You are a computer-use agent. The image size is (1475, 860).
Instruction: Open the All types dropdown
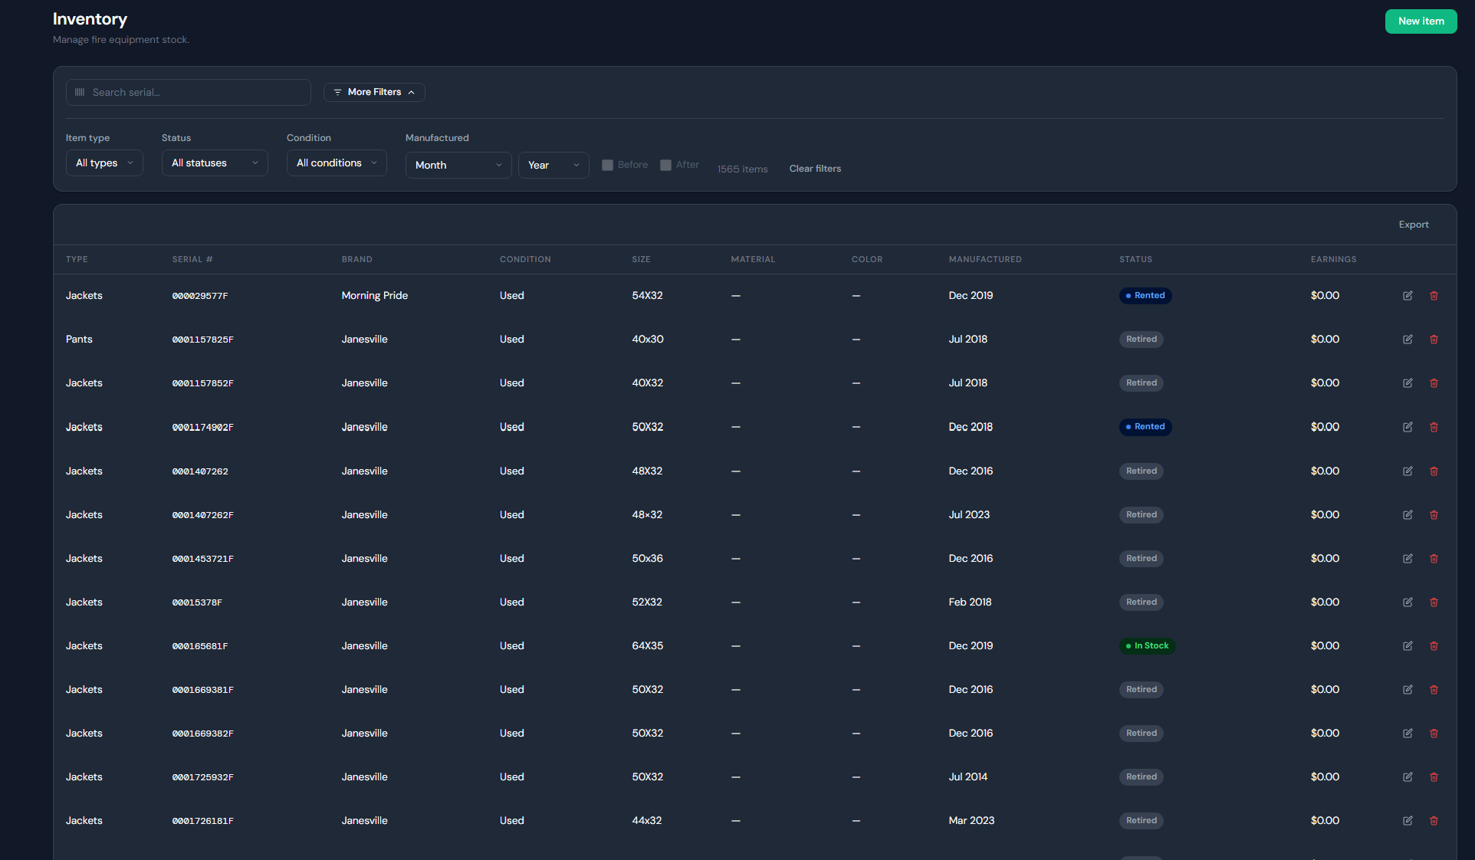tap(104, 162)
